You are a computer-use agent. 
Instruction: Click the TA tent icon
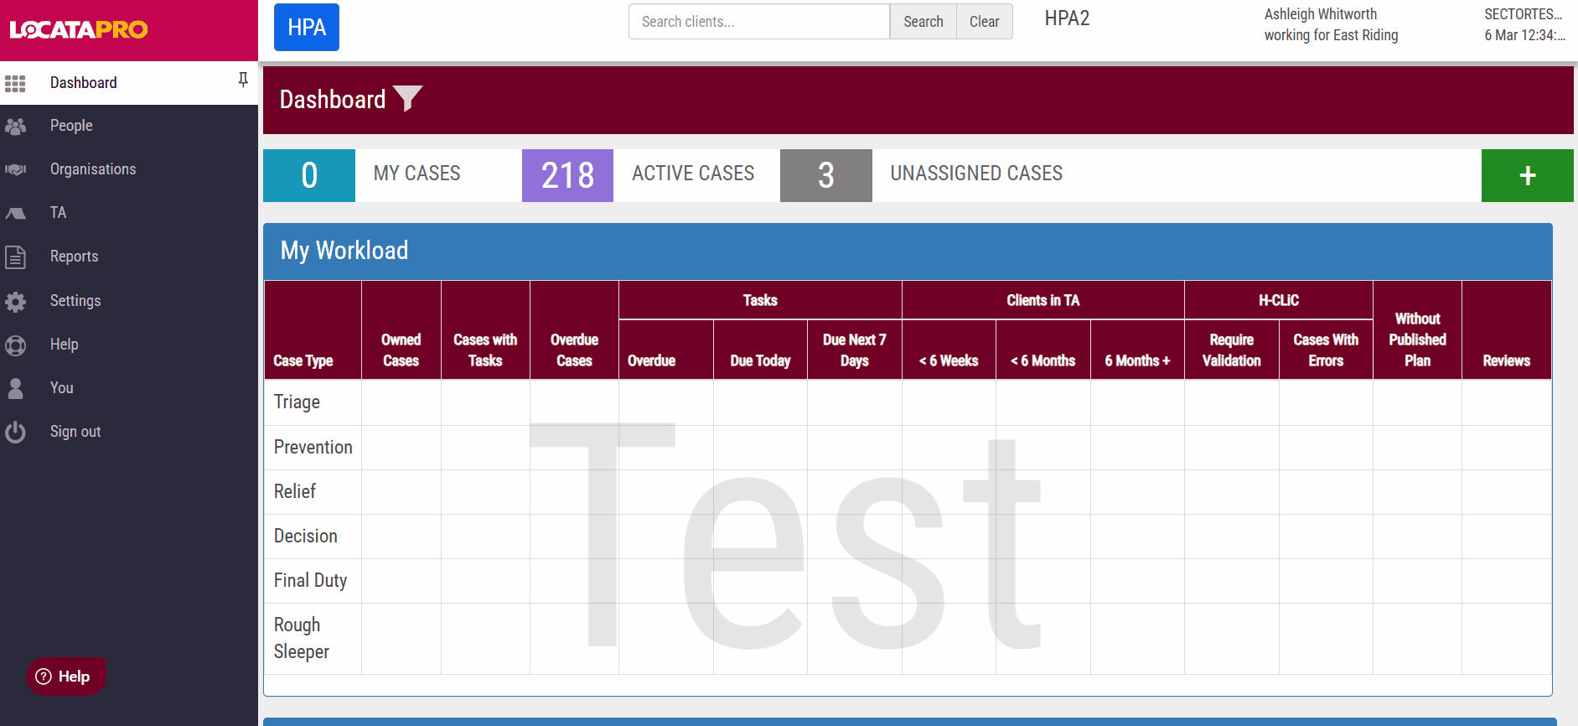15,213
